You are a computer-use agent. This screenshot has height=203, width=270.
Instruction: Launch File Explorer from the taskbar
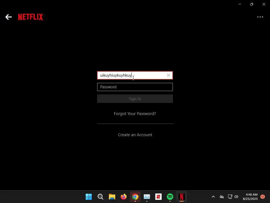[x=112, y=197]
